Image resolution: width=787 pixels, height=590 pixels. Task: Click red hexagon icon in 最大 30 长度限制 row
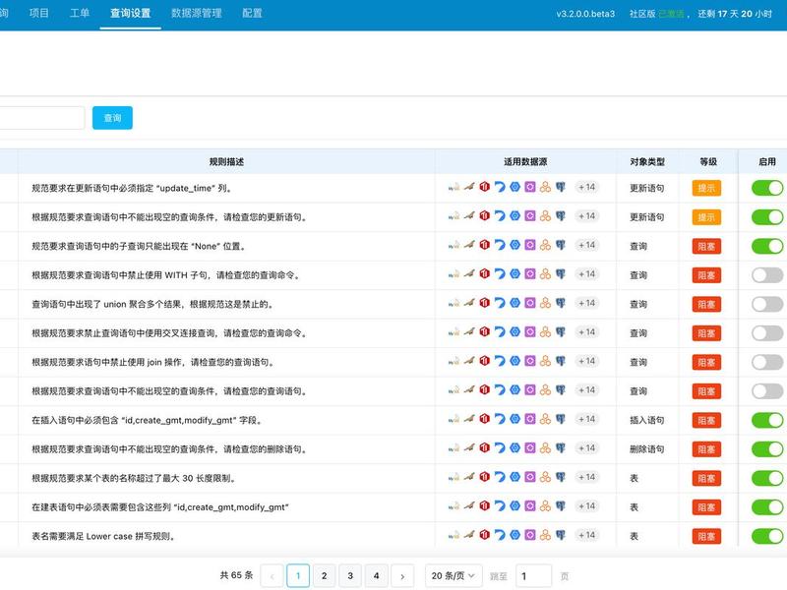point(484,477)
